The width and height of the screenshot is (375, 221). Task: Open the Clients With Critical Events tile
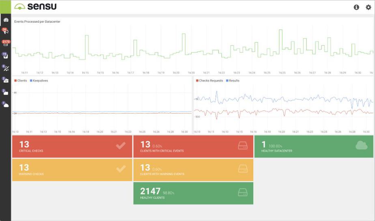point(193,146)
